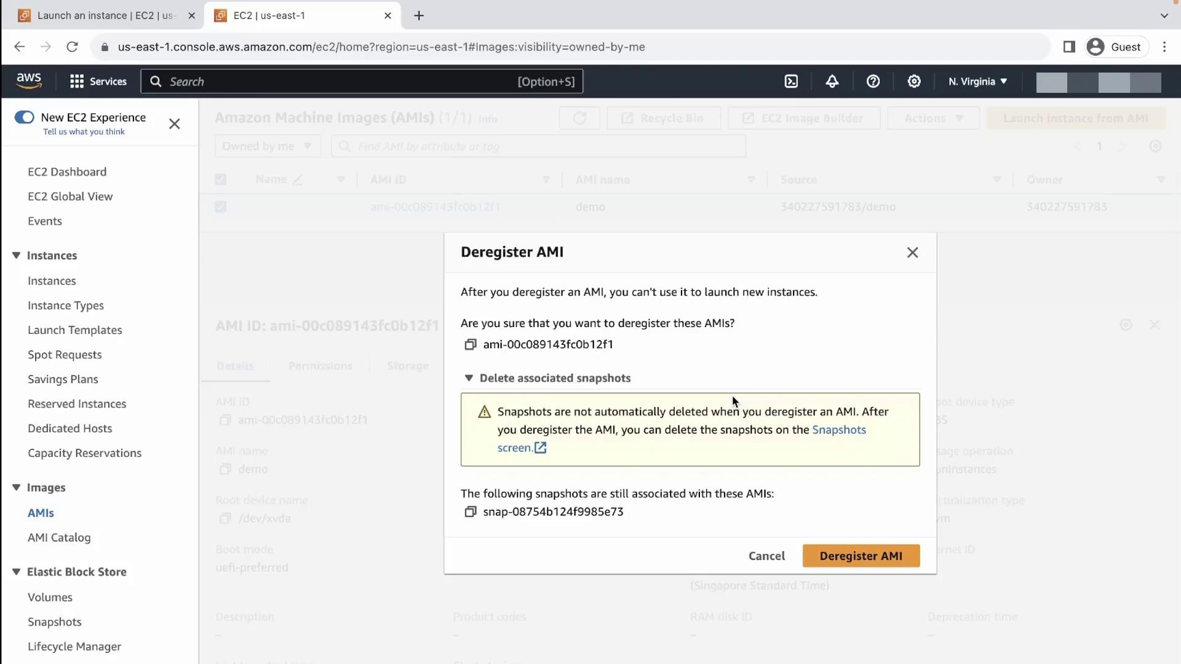This screenshot has width=1181, height=664.
Task: Open Snapshots in the sidebar
Action: [54, 622]
